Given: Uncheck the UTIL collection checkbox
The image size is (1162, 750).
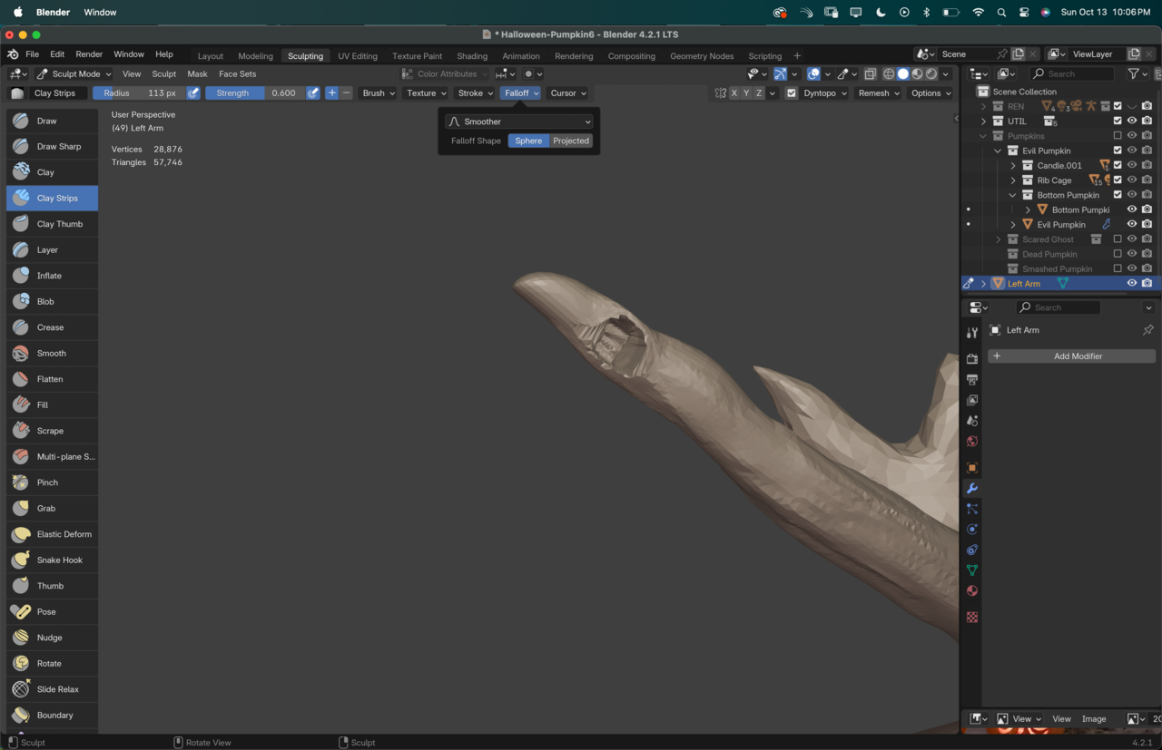Looking at the screenshot, I should point(1118,121).
